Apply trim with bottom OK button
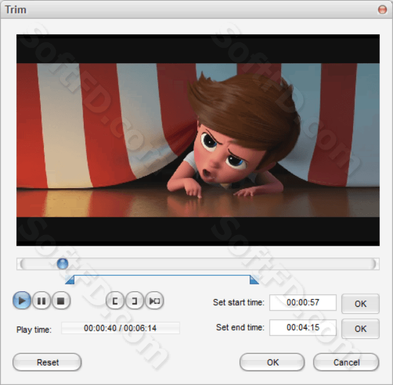Screen dimensions: 393x385 click(272, 362)
